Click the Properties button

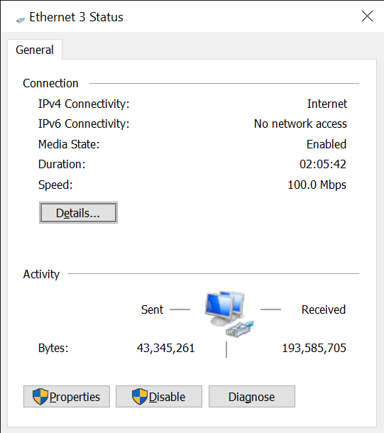click(67, 397)
